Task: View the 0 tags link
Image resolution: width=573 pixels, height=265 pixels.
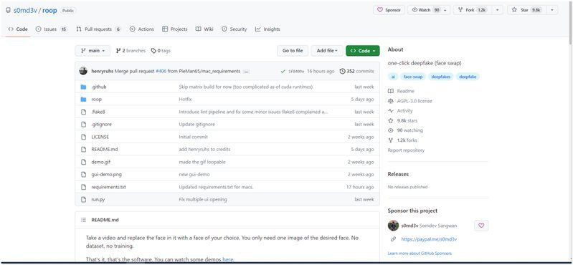Action: click(x=161, y=51)
